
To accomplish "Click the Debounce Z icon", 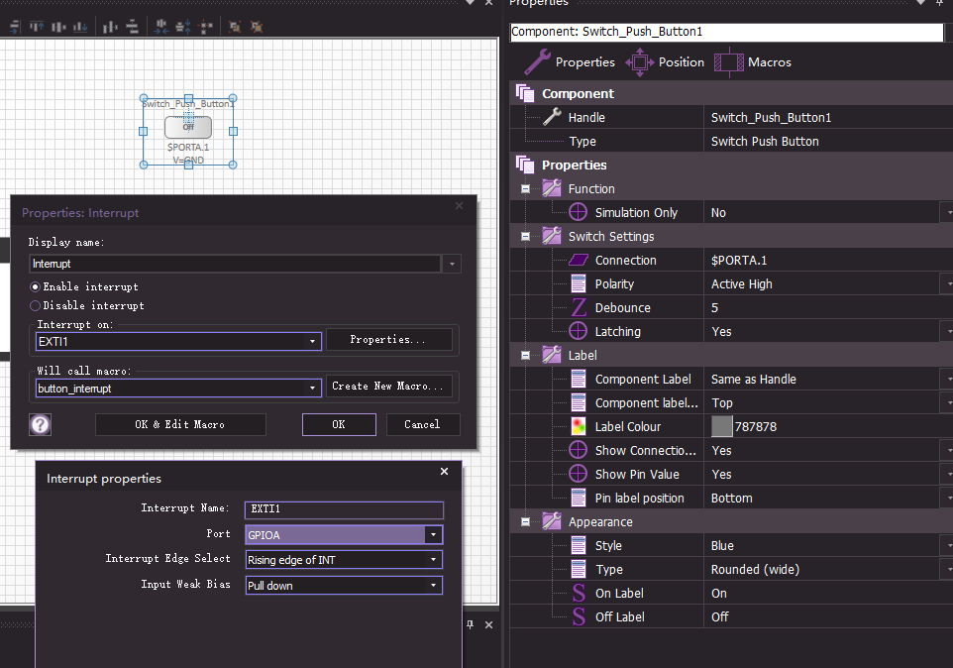I will 578,307.
